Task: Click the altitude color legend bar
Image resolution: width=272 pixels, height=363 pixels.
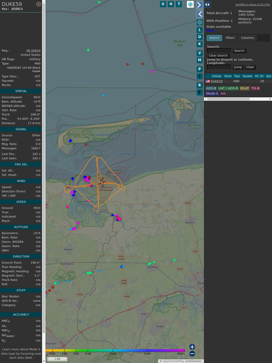Action: tap(115, 351)
